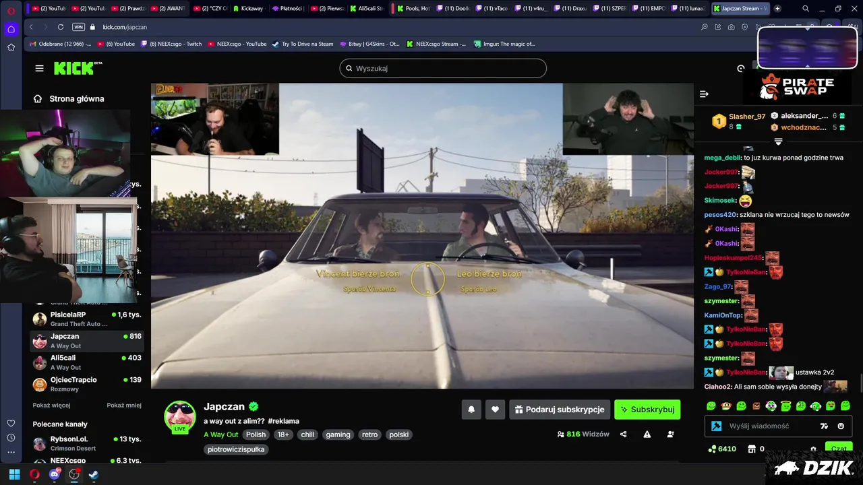863x485 pixels.
Task: Open Try To Drive na Steam bookmark
Action: [303, 44]
